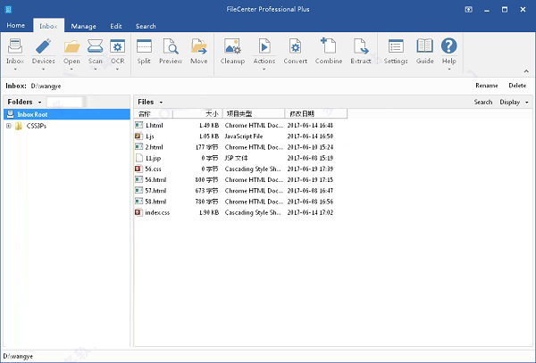Click the app icon in title bar
The width and height of the screenshot is (536, 363).
(8, 10)
